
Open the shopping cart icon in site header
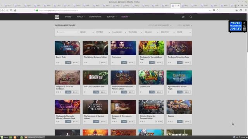(183, 17)
